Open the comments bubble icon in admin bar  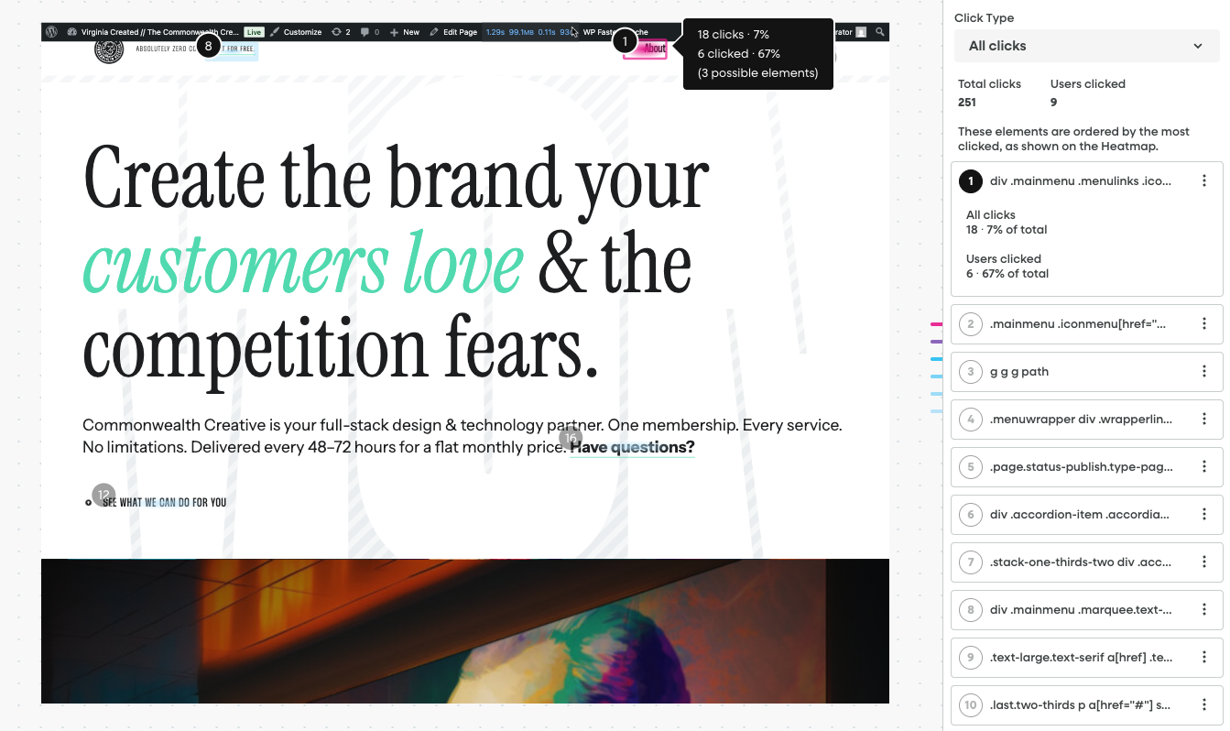(365, 32)
